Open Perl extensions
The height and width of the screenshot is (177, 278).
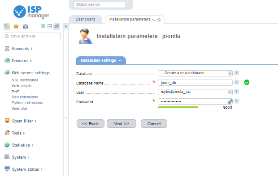[x=25, y=97]
